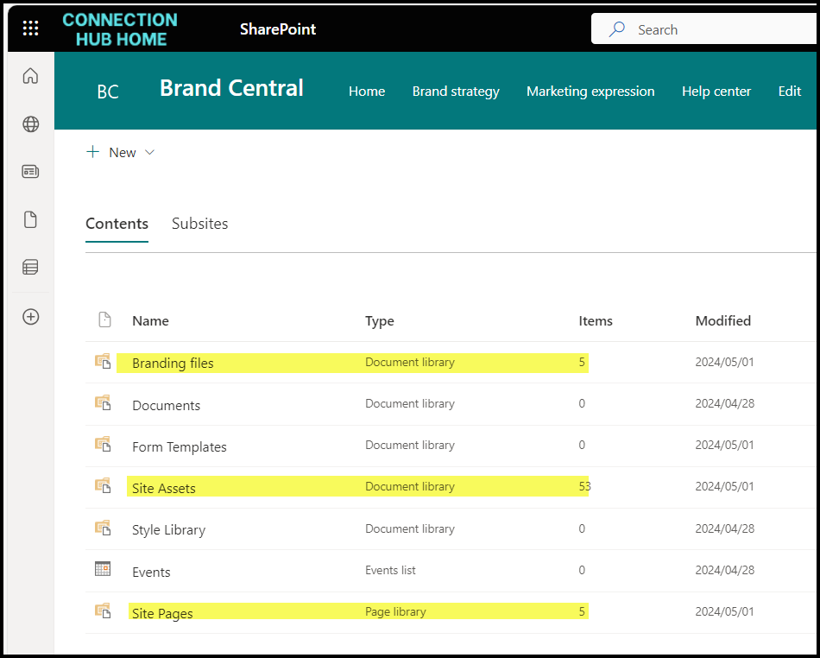The image size is (820, 658).
Task: Switch to the Subsites tab
Action: 199,223
